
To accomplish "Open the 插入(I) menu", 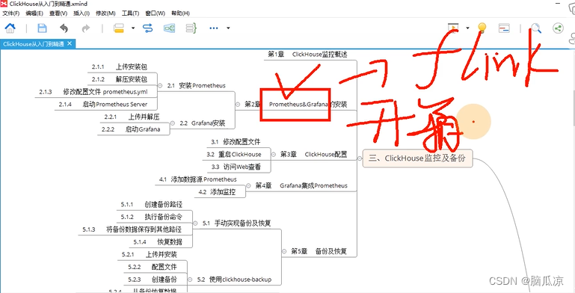I will click(x=82, y=13).
